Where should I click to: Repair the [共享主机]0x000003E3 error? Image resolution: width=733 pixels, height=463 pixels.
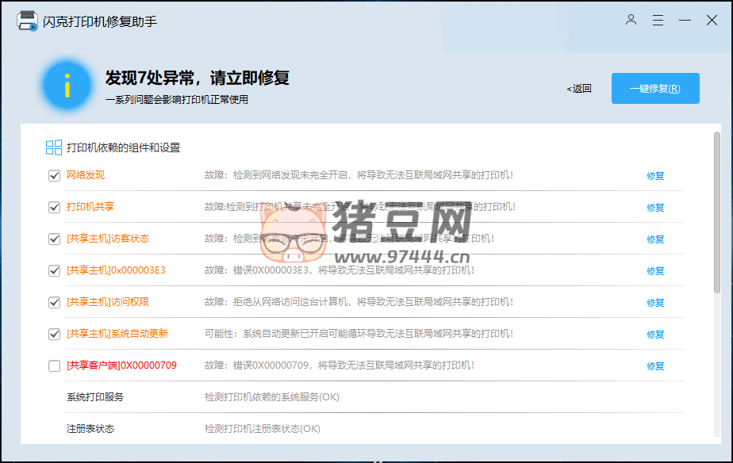[655, 271]
